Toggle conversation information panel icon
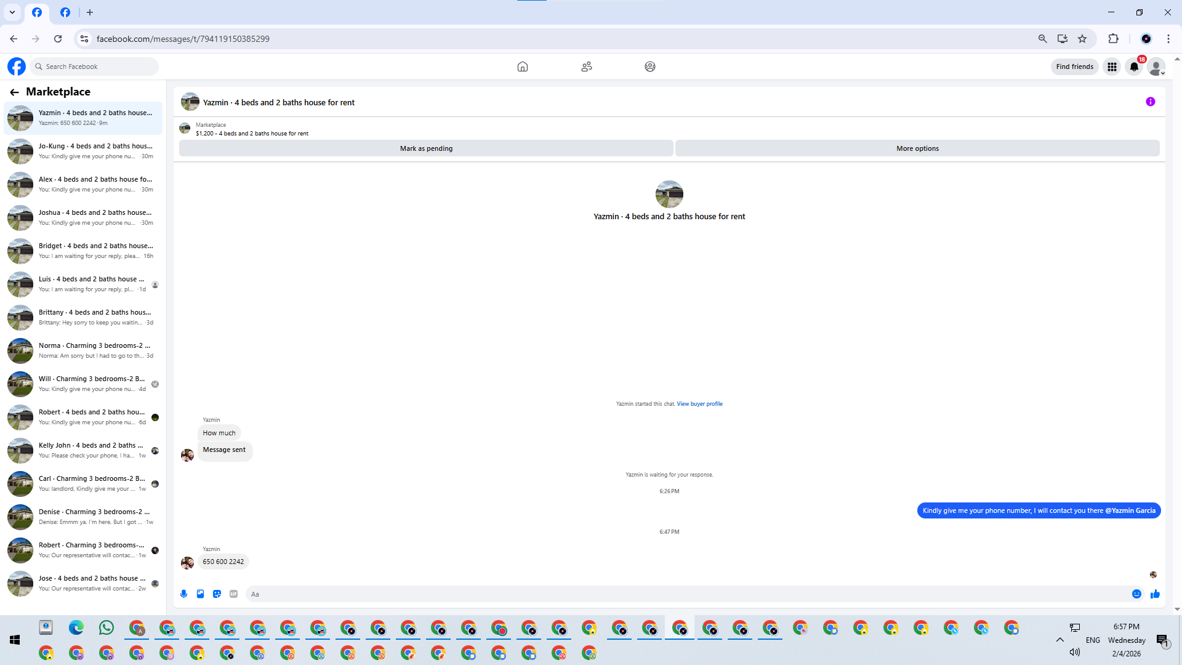1182x665 pixels. pyautogui.click(x=1150, y=102)
